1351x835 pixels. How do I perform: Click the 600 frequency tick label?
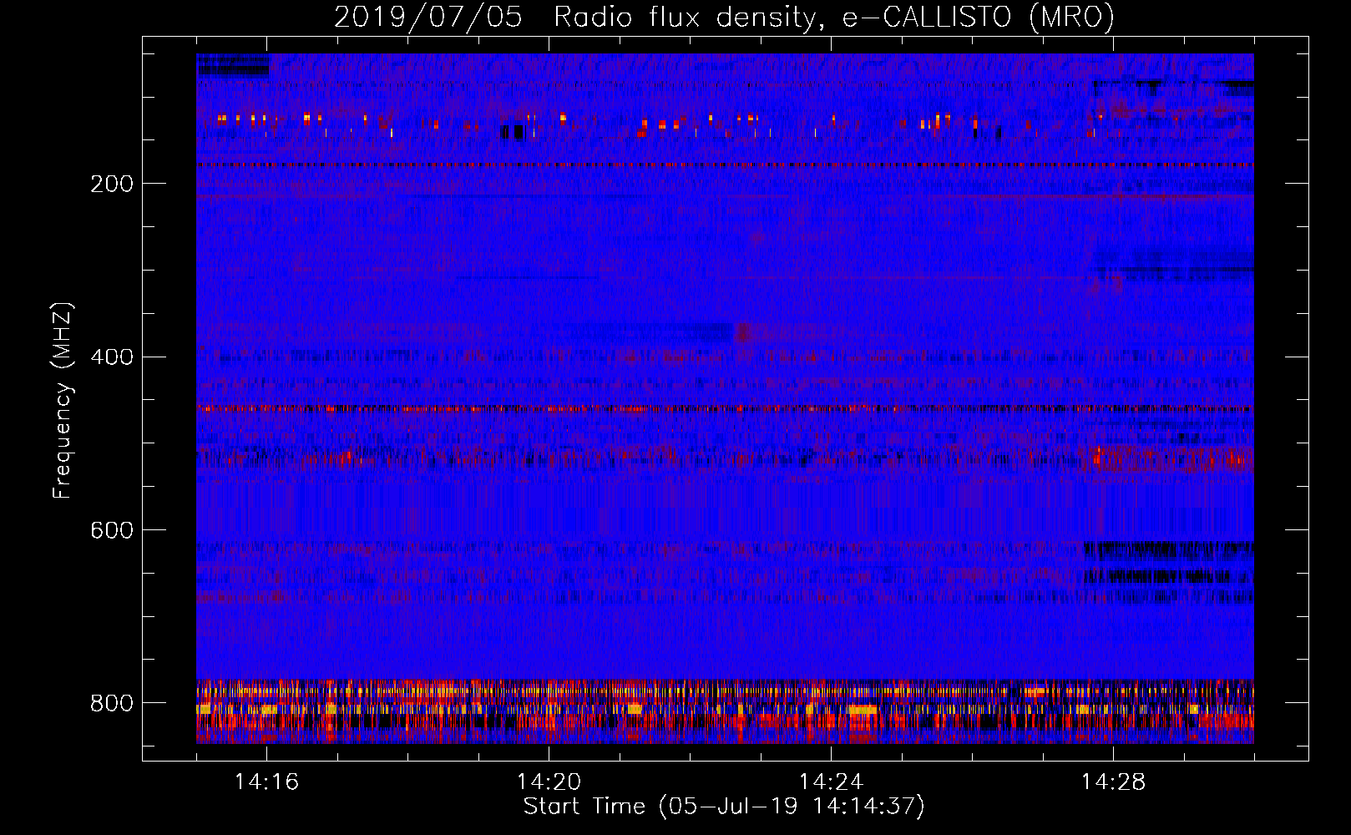coord(112,530)
